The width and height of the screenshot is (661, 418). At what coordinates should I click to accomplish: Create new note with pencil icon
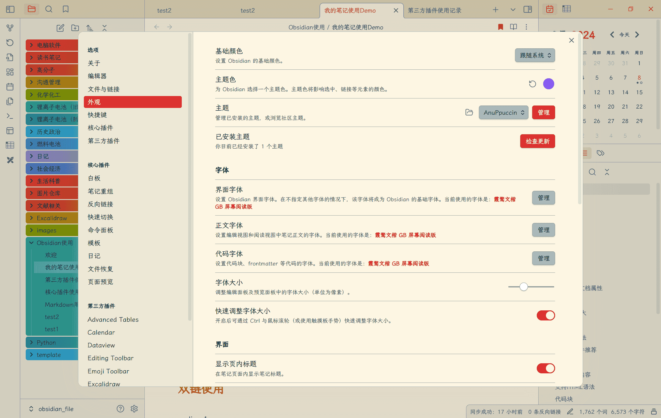click(60, 28)
